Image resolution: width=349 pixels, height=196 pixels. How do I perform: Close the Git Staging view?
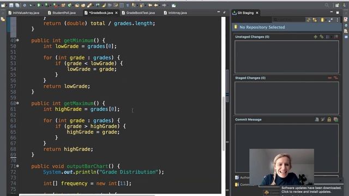[x=257, y=13]
